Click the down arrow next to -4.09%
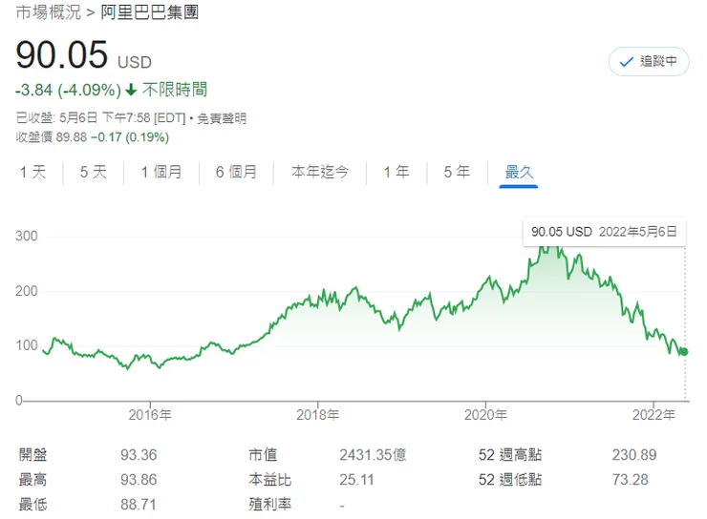707x519 pixels. pos(131,90)
